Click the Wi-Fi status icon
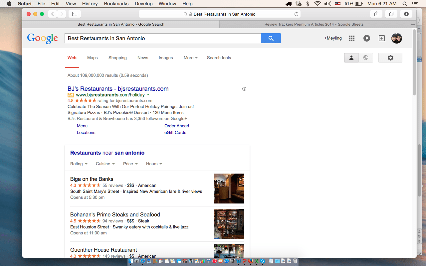The width and height of the screenshot is (426, 266). [318, 4]
